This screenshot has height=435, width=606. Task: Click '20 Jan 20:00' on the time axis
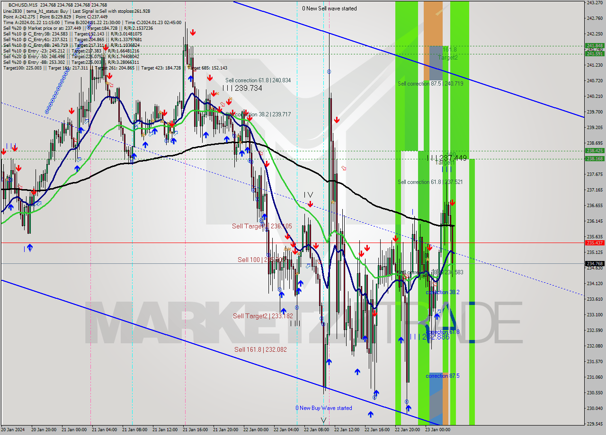[x=45, y=430]
